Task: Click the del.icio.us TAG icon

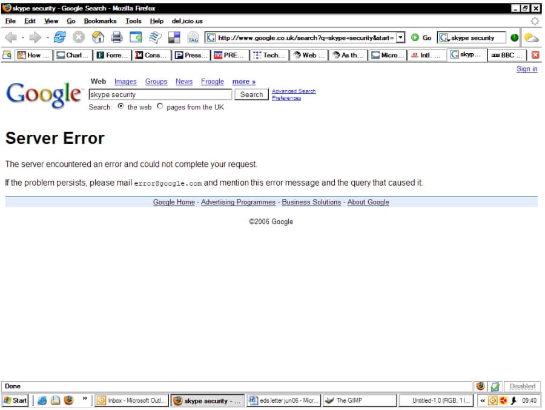Action: pyautogui.click(x=193, y=37)
